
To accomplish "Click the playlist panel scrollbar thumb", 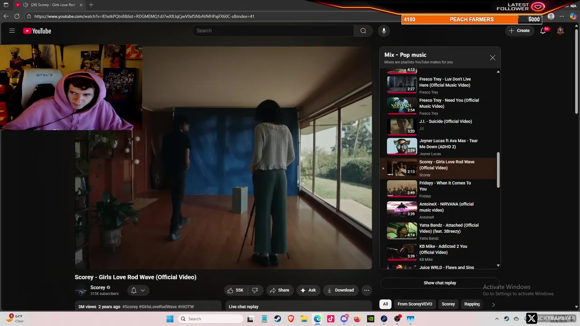I will pos(498,170).
